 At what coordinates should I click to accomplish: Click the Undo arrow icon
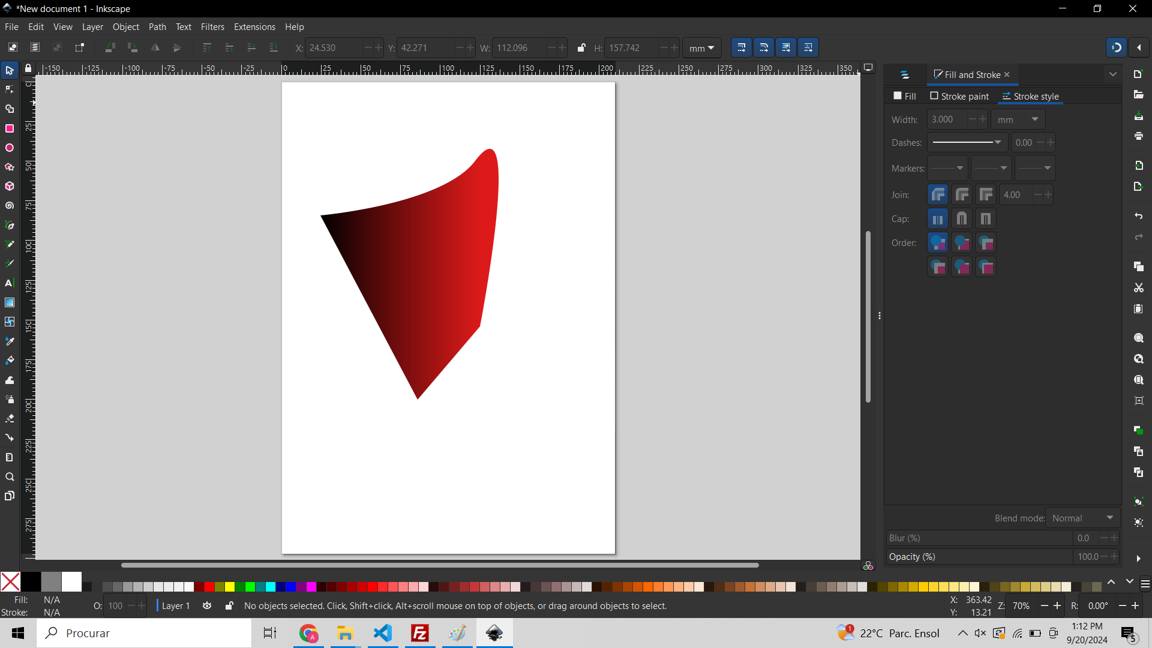1138,216
